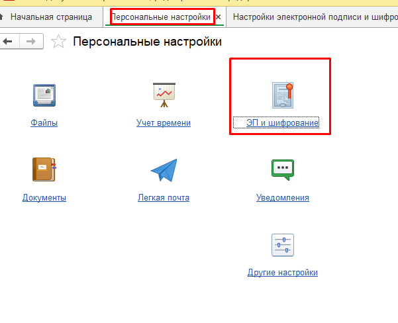Open the Другие настройки sliders icon
398x323 pixels.
283,245
